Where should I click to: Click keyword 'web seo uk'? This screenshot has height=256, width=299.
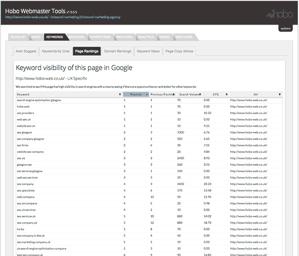pyautogui.click(x=23, y=119)
